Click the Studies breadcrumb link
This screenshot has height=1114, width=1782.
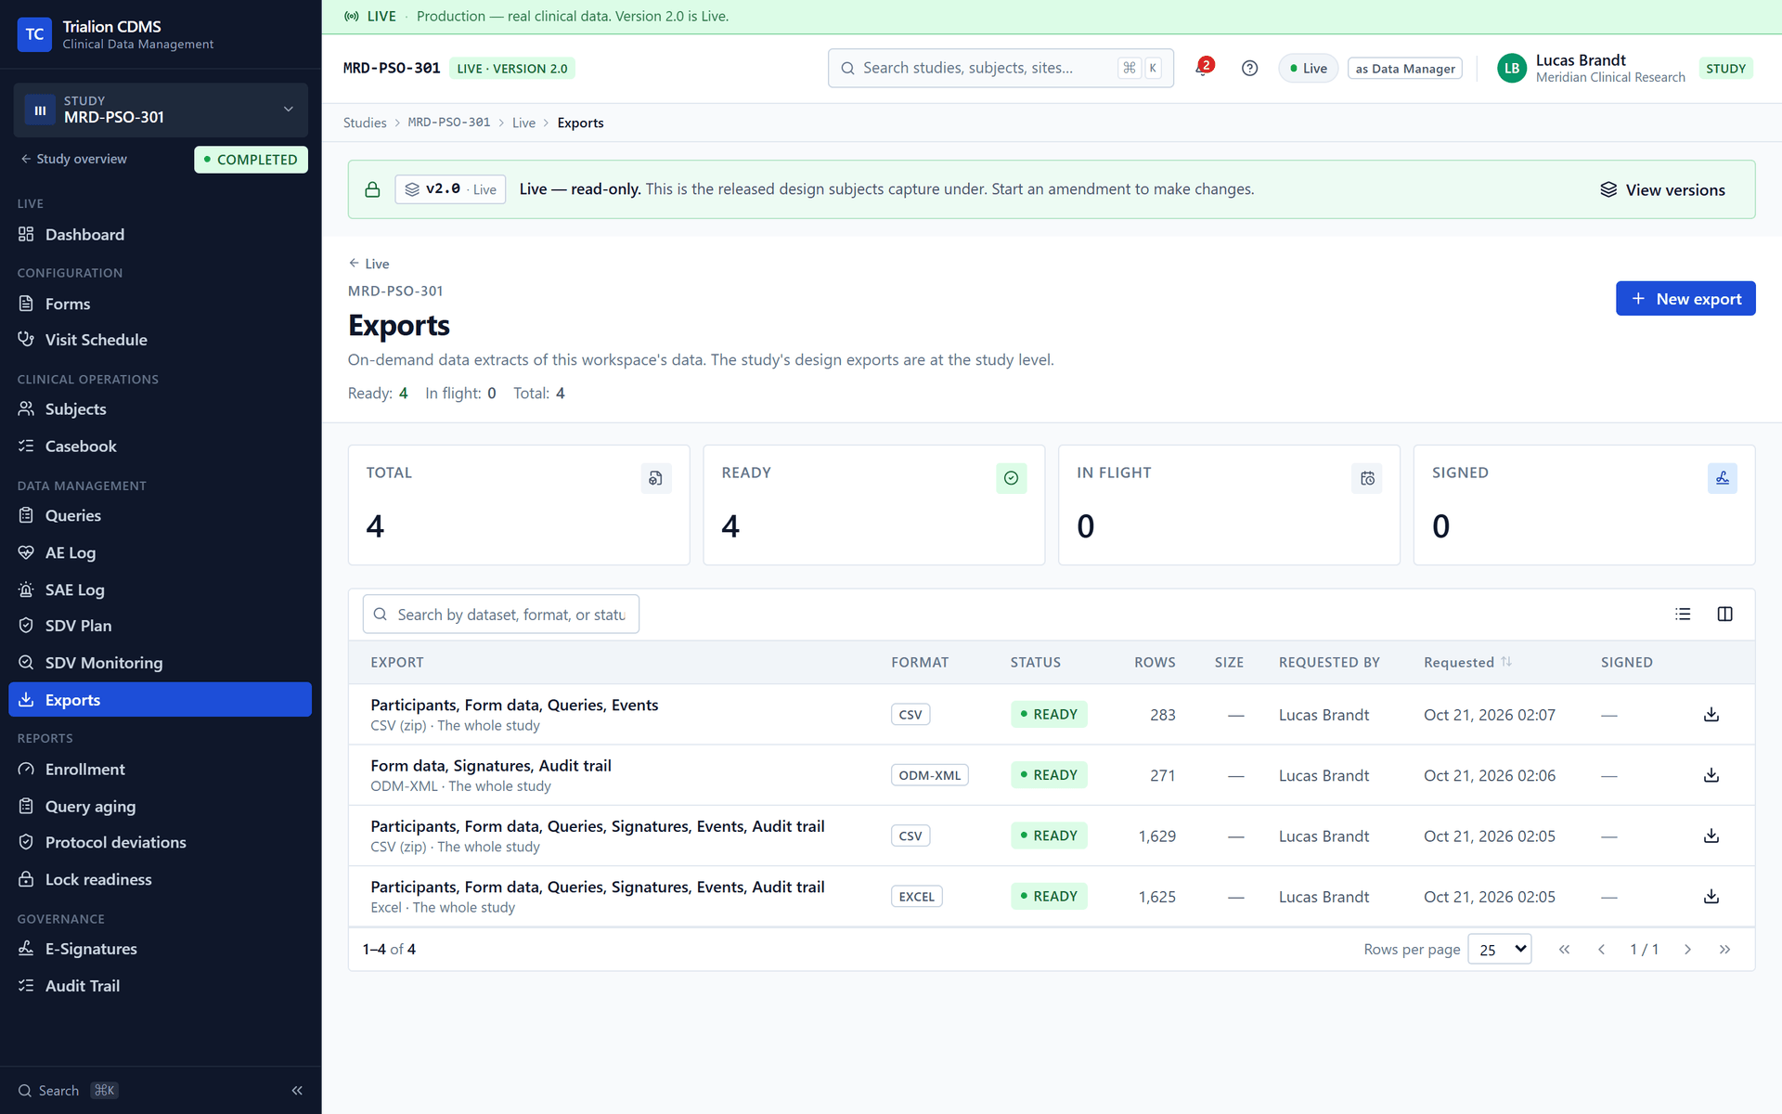pyautogui.click(x=365, y=123)
